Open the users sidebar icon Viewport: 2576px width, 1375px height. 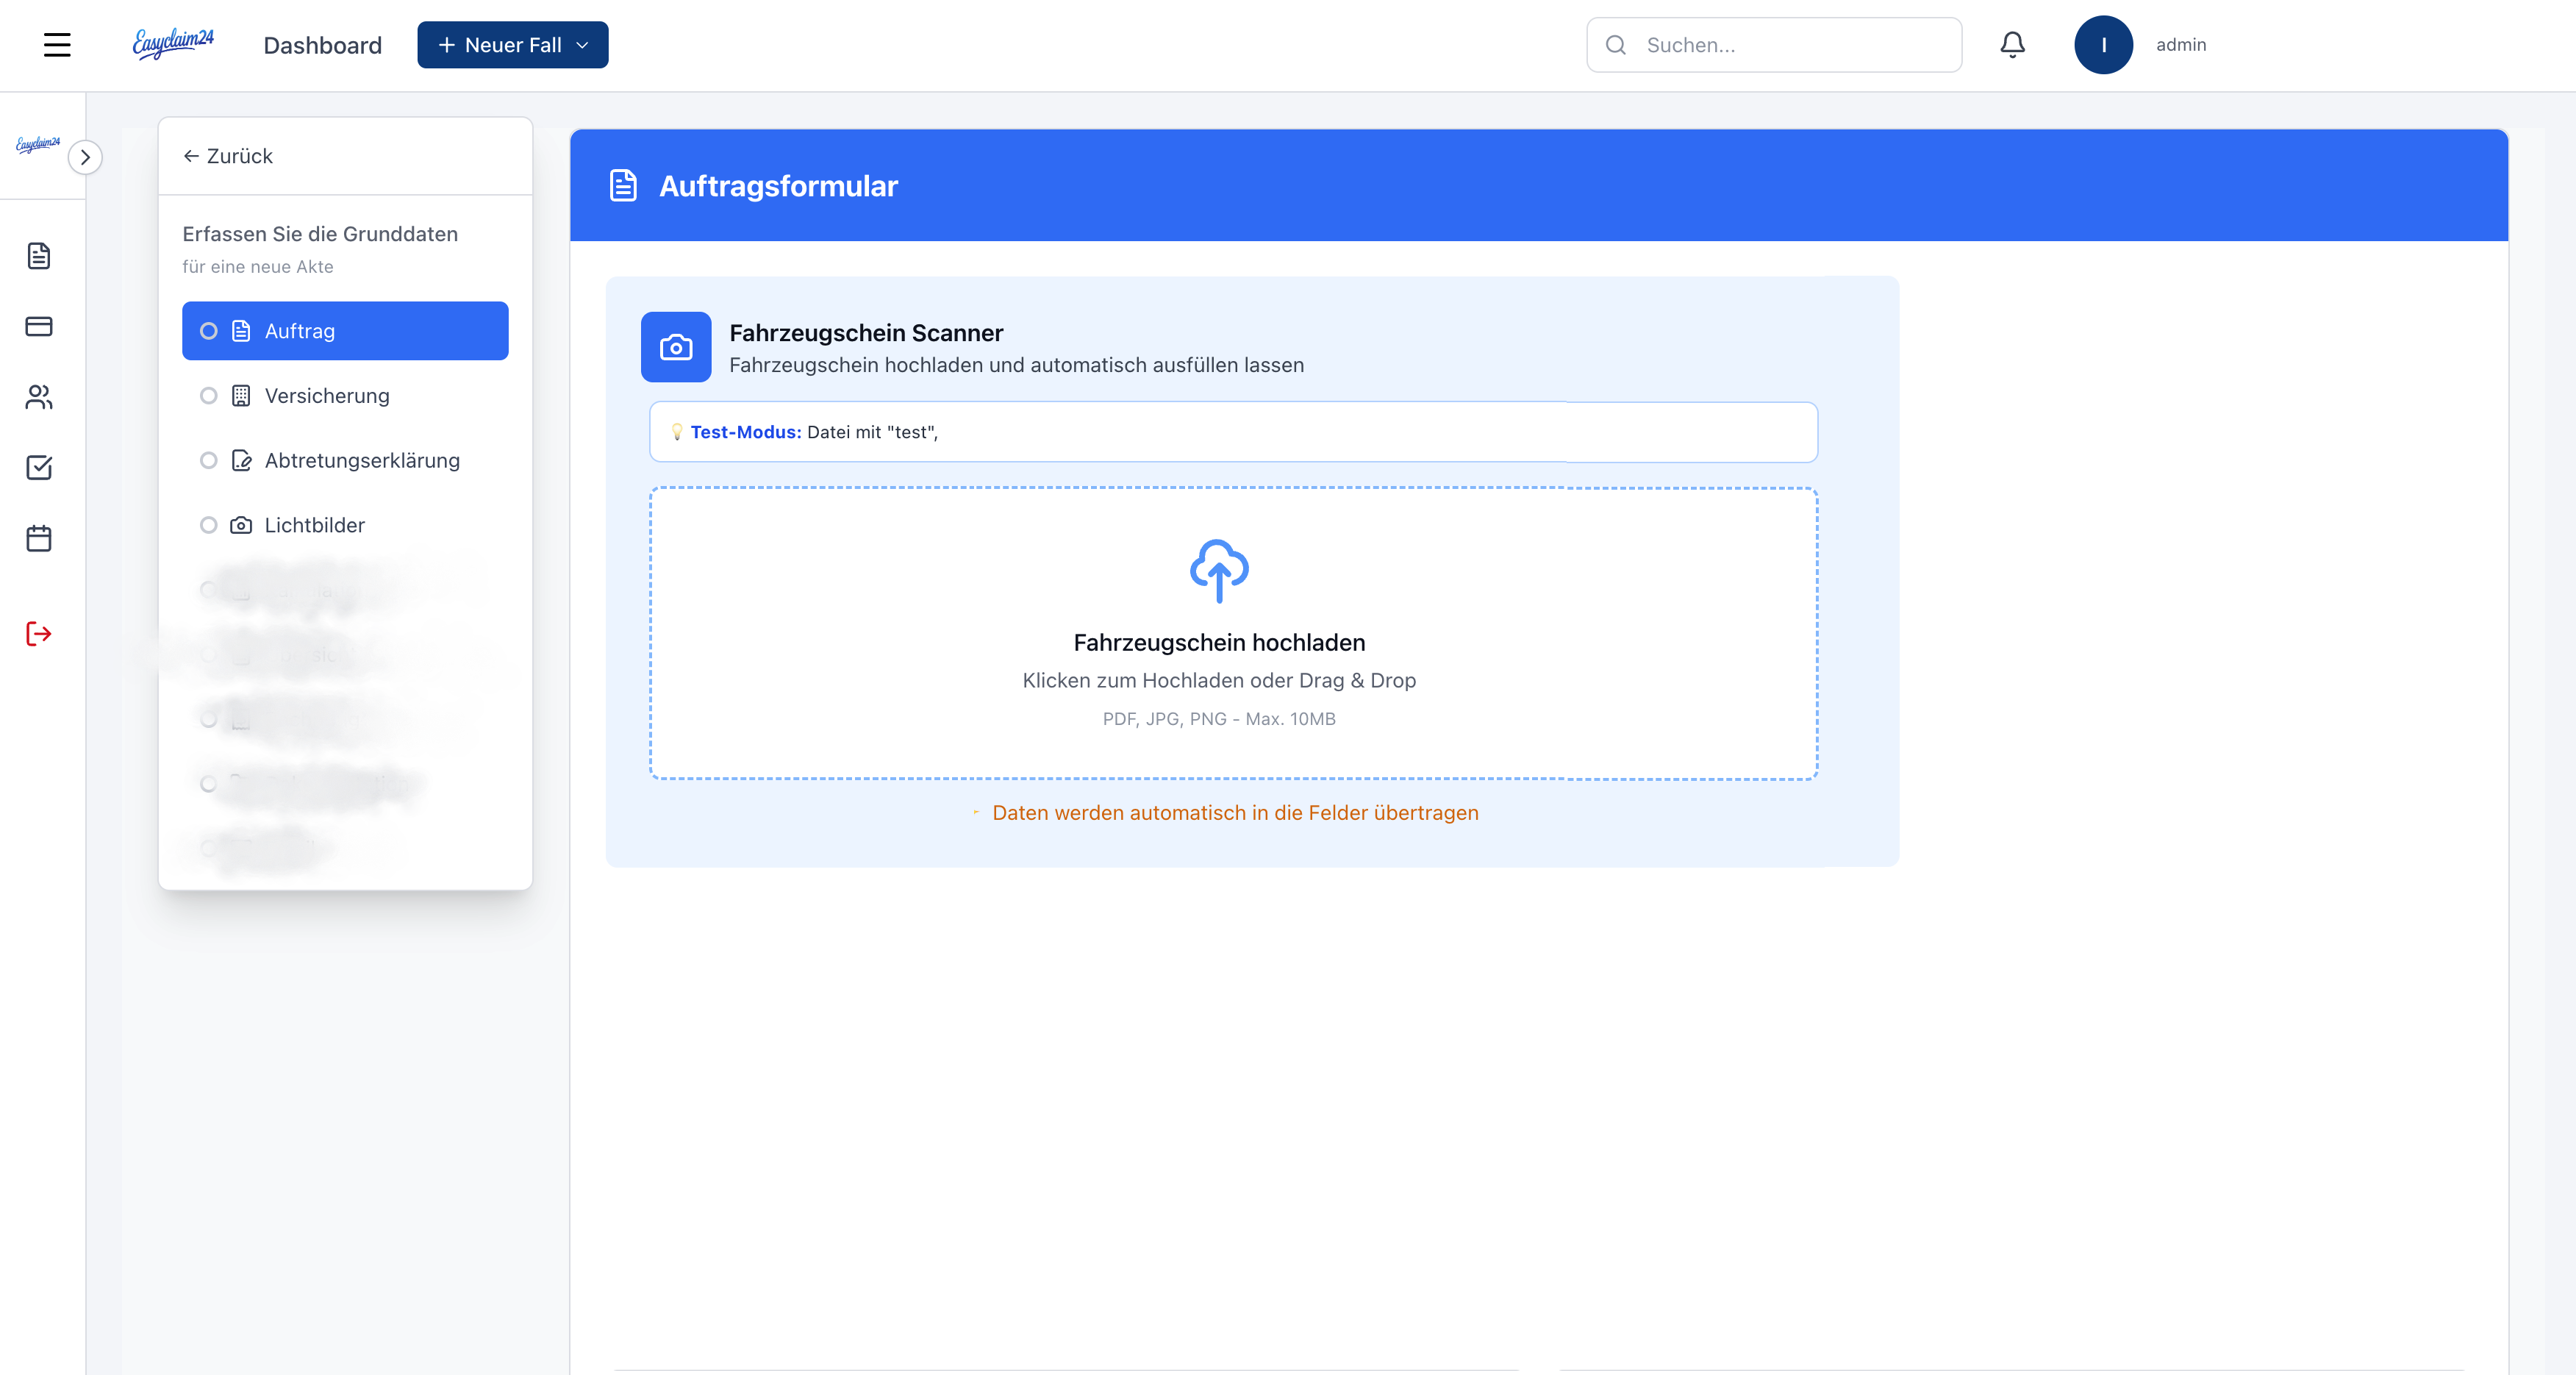click(x=39, y=397)
